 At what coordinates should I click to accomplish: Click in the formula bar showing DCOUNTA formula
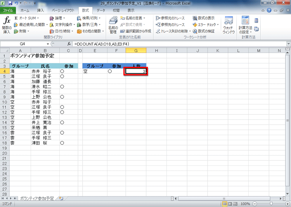click(x=179, y=44)
